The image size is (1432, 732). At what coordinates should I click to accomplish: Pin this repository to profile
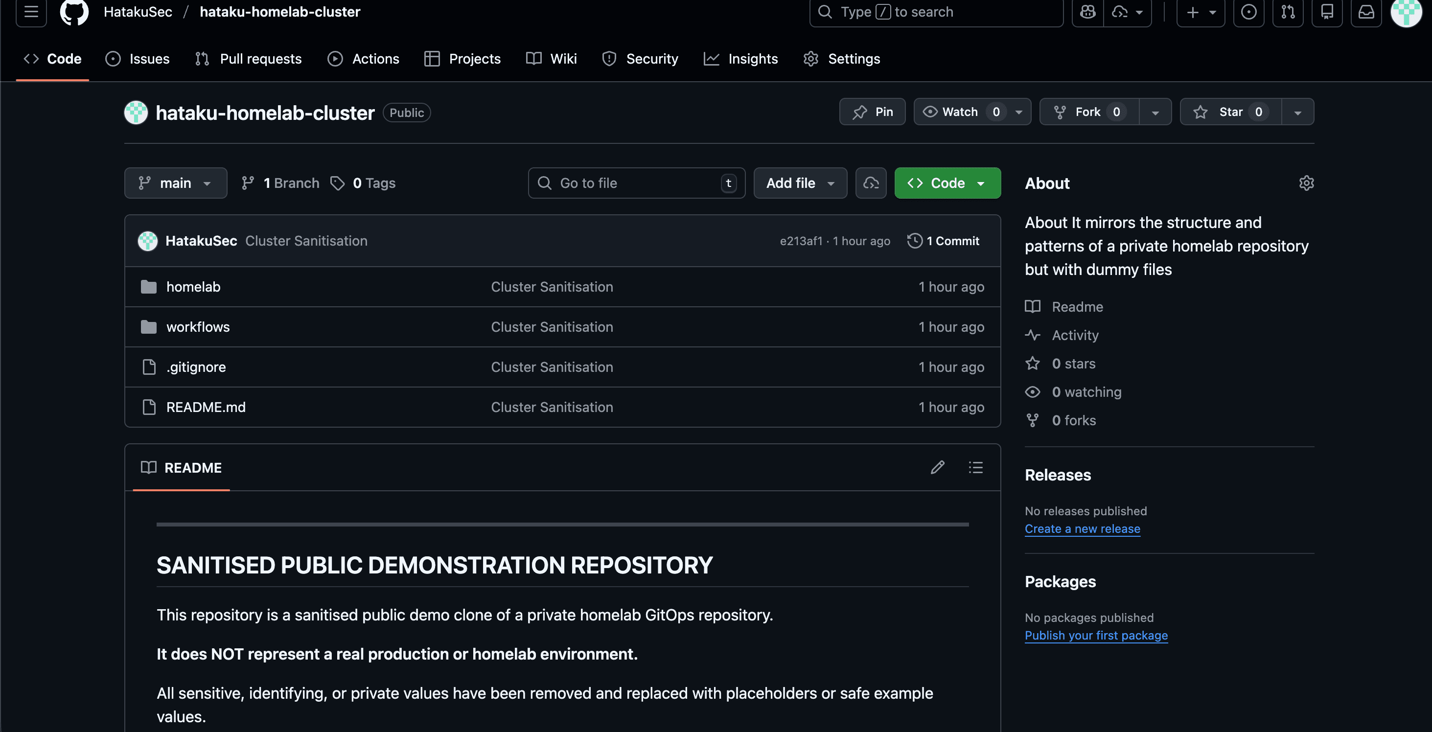(x=872, y=112)
